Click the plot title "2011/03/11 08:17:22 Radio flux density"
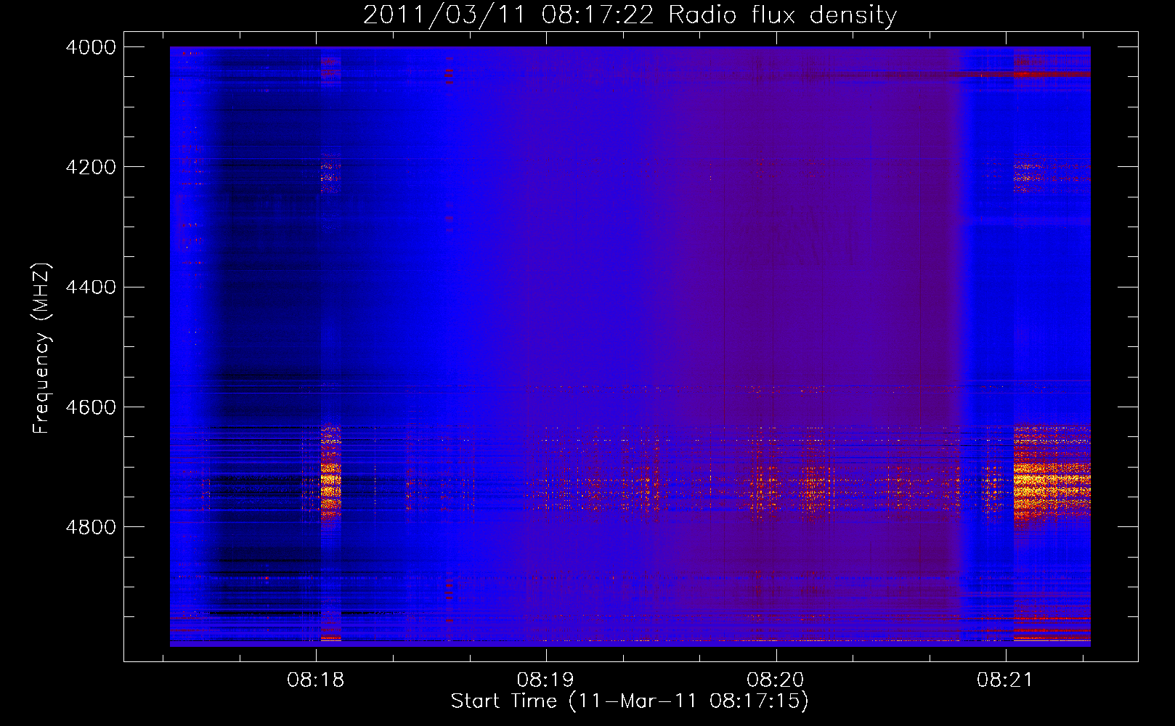The image size is (1175, 726). [x=630, y=15]
